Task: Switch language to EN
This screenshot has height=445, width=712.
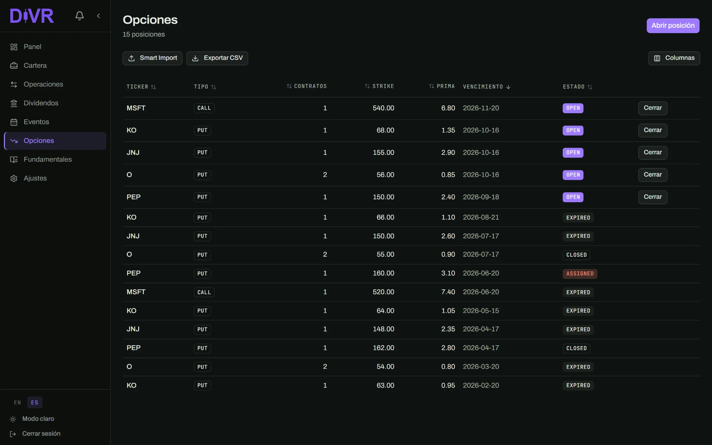Action: [x=17, y=403]
